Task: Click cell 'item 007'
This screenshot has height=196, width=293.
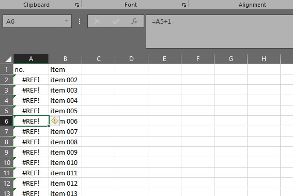Action: point(65,131)
